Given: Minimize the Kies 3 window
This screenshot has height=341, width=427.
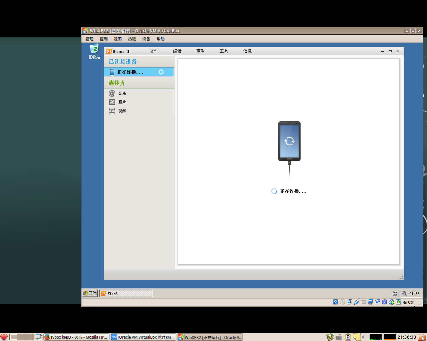Looking at the screenshot, I should click(383, 51).
